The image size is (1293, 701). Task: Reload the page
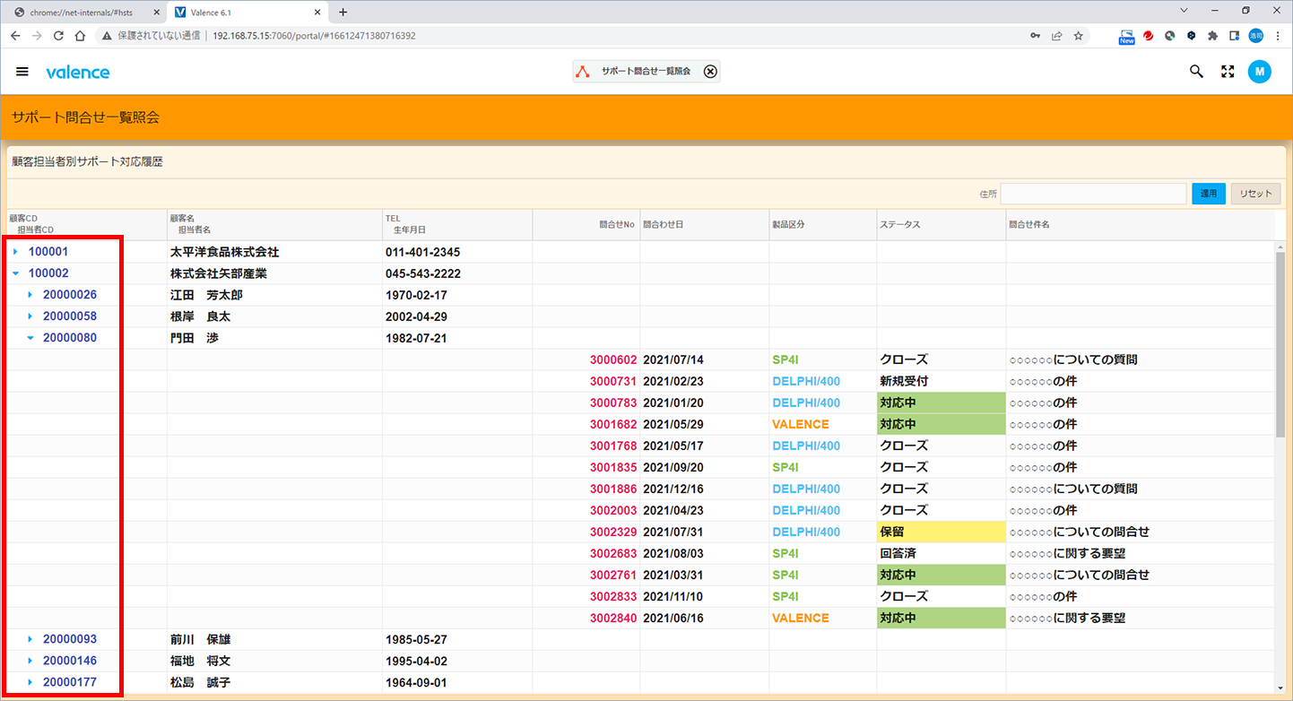point(58,36)
